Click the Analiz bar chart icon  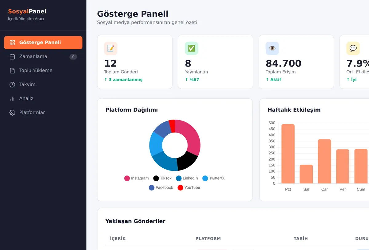pyautogui.click(x=12, y=99)
